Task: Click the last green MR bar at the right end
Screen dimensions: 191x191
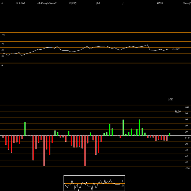Action: point(170,134)
